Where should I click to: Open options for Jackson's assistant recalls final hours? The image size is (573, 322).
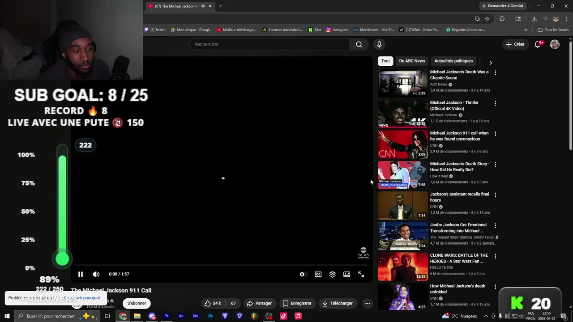click(x=495, y=195)
